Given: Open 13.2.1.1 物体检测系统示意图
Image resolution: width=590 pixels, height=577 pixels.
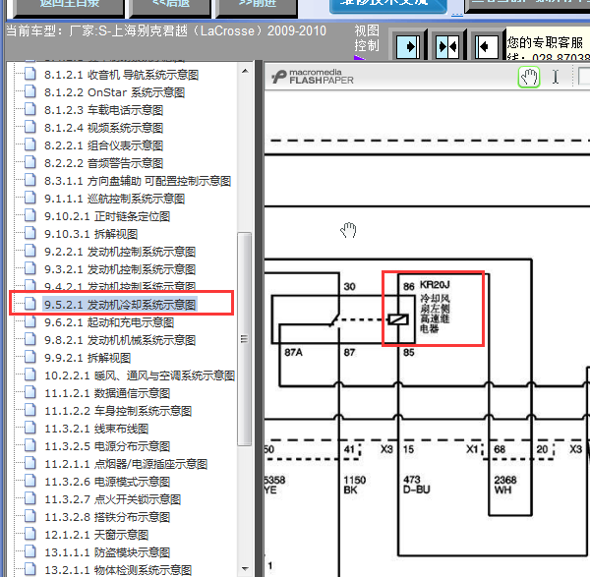Looking at the screenshot, I should (x=118, y=570).
